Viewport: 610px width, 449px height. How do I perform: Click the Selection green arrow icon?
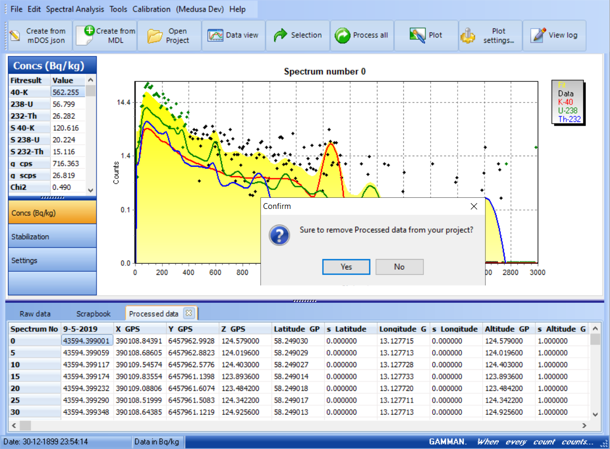pyautogui.click(x=280, y=35)
